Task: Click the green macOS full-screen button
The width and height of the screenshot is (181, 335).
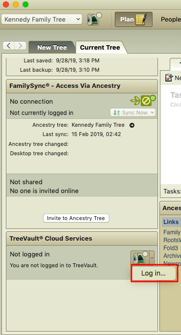Action: coord(26,4)
